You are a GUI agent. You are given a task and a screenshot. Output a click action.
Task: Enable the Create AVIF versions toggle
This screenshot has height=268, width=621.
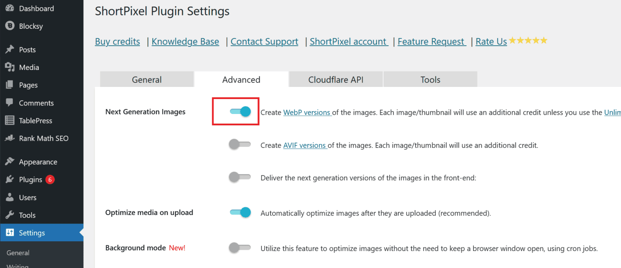point(240,145)
